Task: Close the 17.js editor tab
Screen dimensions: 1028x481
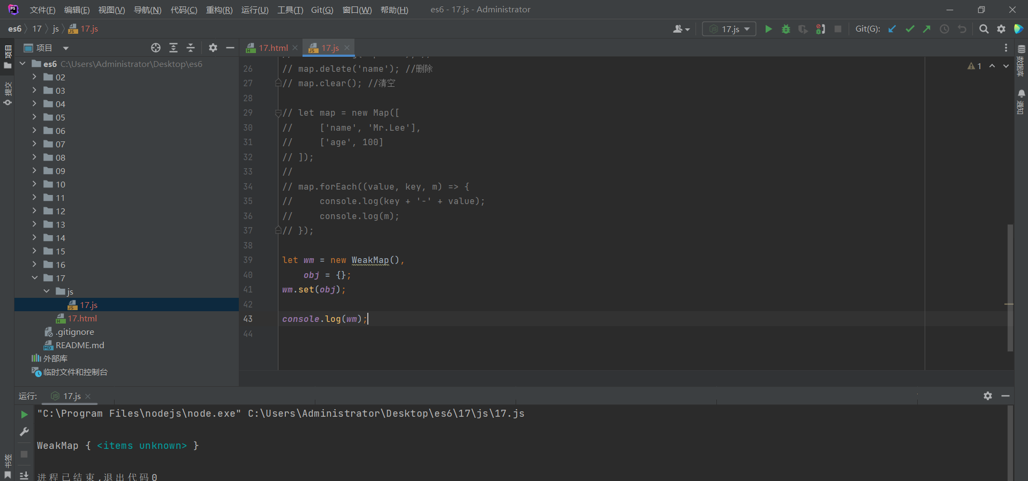Action: coord(347,48)
